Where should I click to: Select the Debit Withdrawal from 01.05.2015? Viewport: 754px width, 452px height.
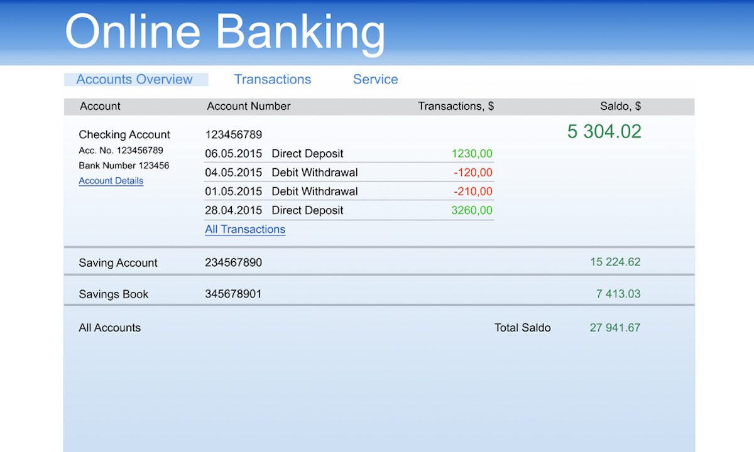click(x=315, y=191)
